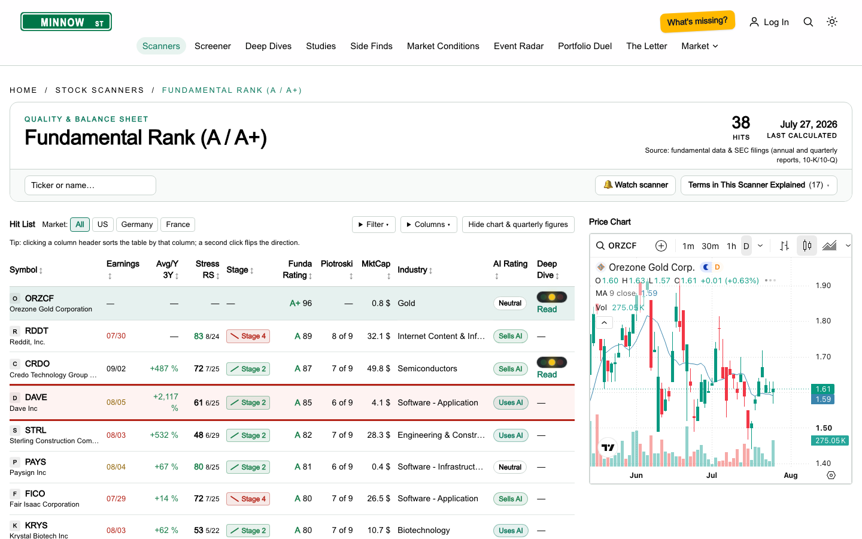Screen dimensions: 862x539
Task: Click the CRDO symbol letter badge
Action: (15, 364)
